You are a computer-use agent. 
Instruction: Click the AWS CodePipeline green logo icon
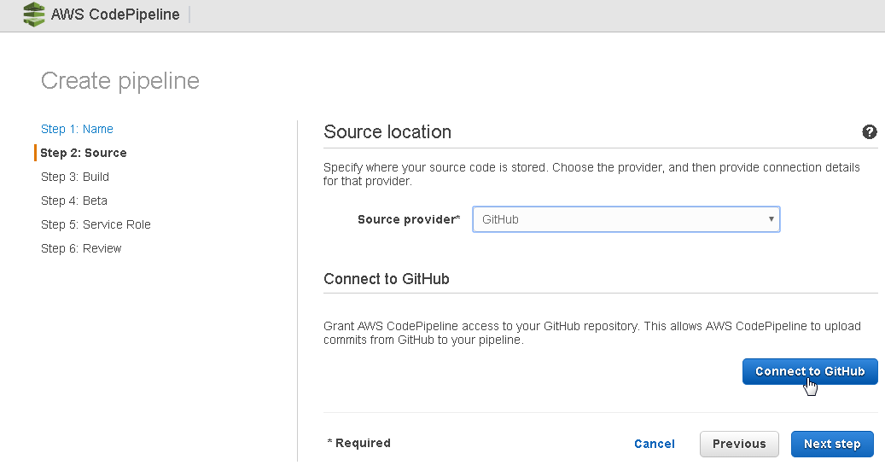click(x=34, y=15)
